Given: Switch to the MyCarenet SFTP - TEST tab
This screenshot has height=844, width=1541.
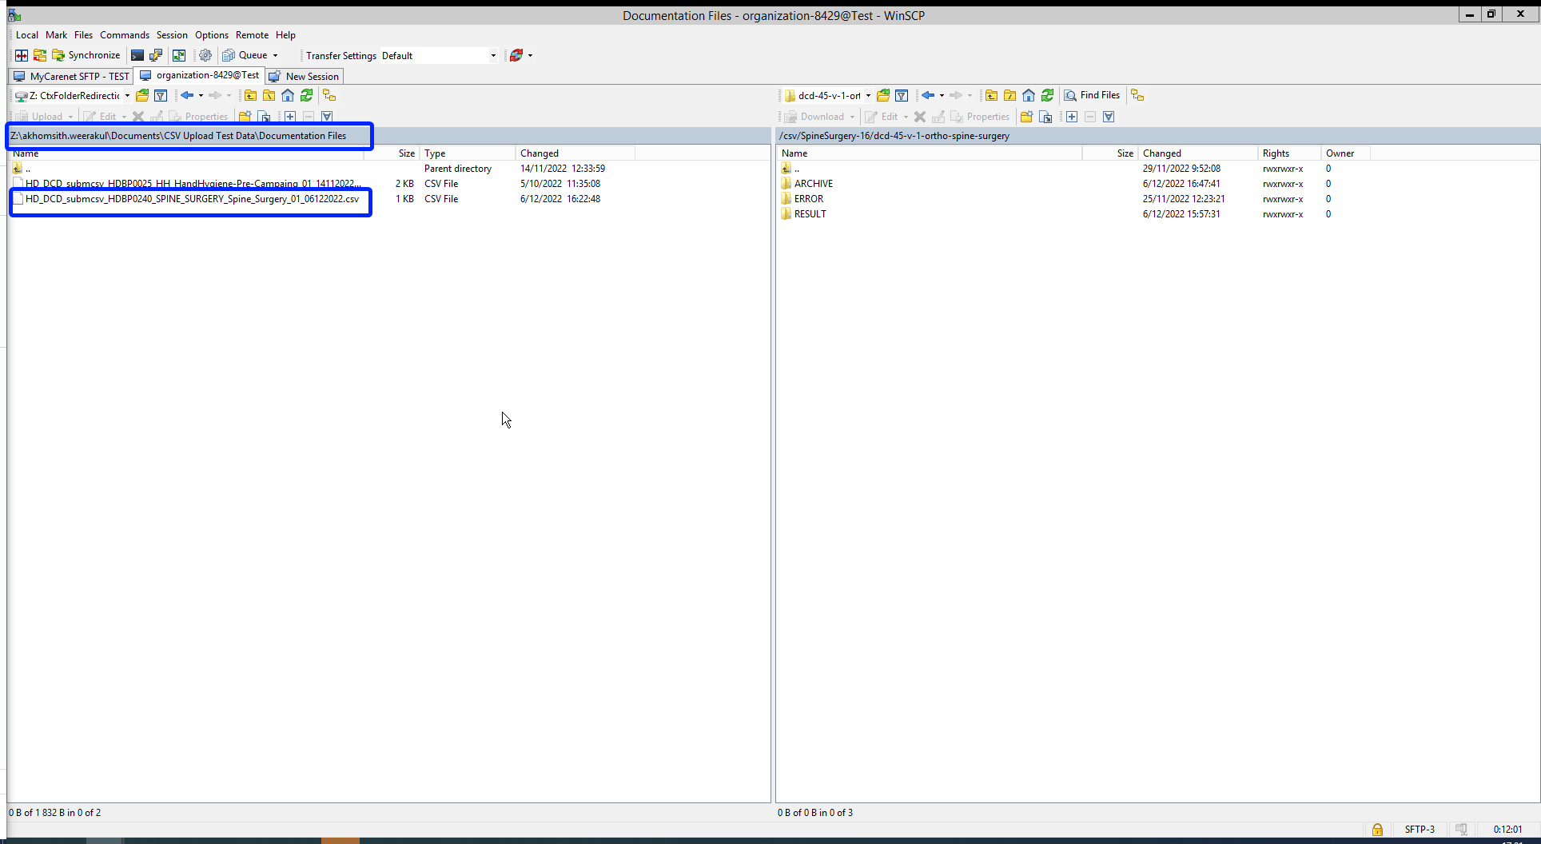Looking at the screenshot, I should click(x=71, y=76).
